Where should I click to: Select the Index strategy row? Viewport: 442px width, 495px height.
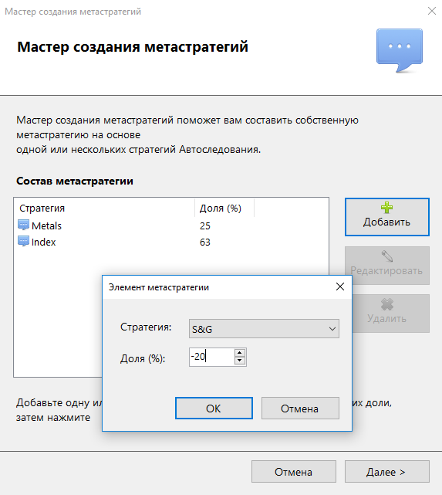click(171, 242)
